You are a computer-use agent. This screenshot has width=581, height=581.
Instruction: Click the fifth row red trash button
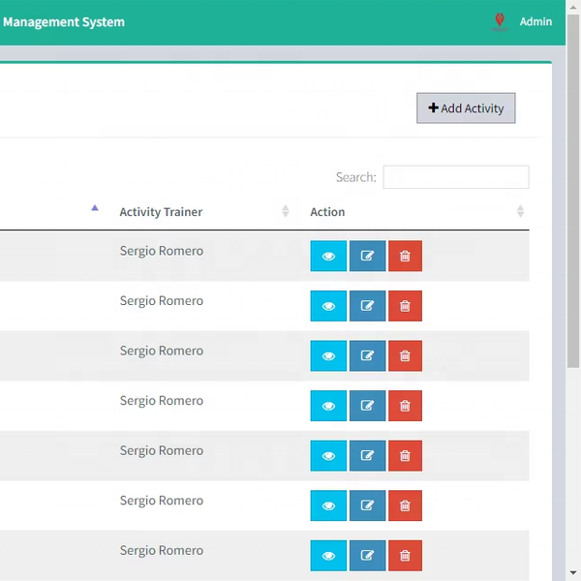[x=405, y=455]
